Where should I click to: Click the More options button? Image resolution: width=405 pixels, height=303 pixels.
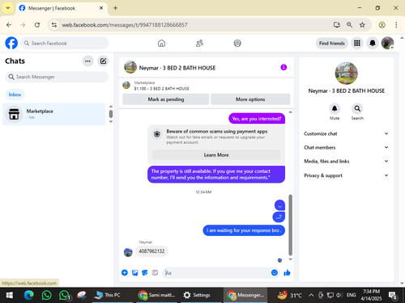click(x=250, y=99)
